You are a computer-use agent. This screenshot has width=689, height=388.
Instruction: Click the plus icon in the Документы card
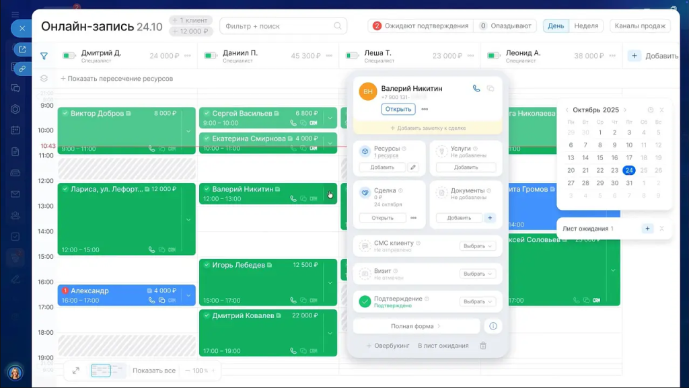pyautogui.click(x=490, y=218)
